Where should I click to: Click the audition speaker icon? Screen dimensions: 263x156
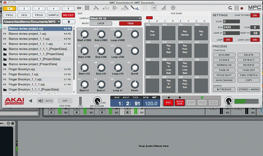pos(41,101)
